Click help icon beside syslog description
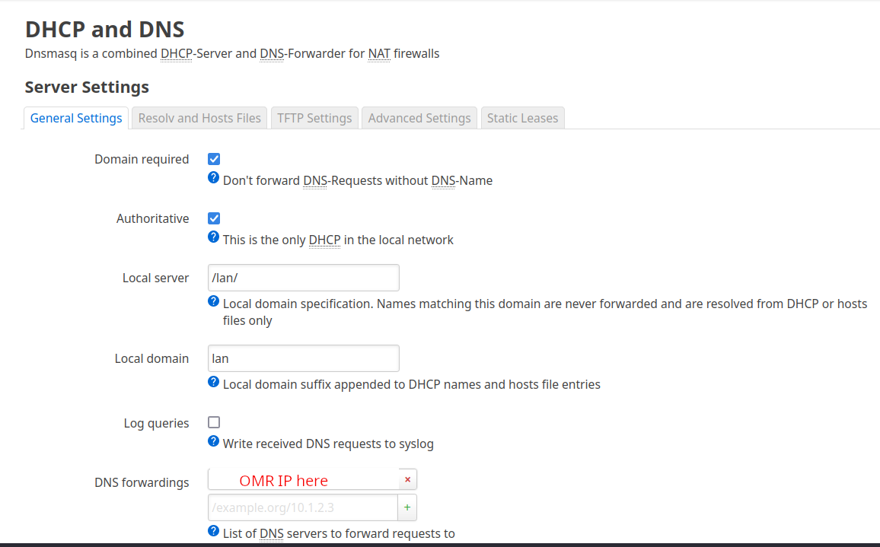 pyautogui.click(x=213, y=441)
